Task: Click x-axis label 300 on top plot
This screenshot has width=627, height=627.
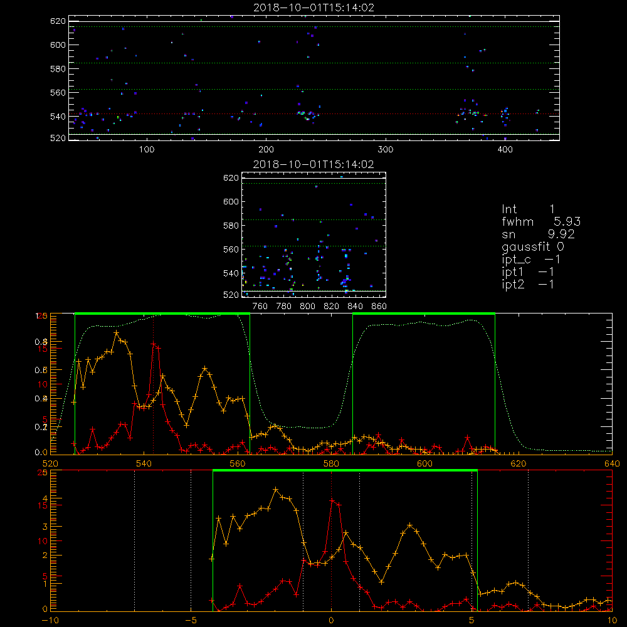Action: 386,150
